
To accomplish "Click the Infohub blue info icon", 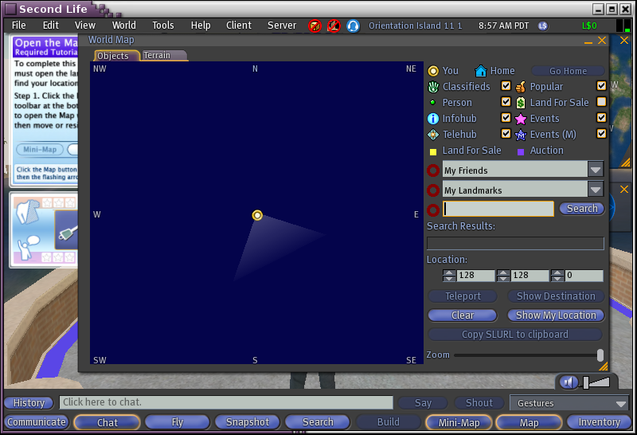I will coord(433,118).
